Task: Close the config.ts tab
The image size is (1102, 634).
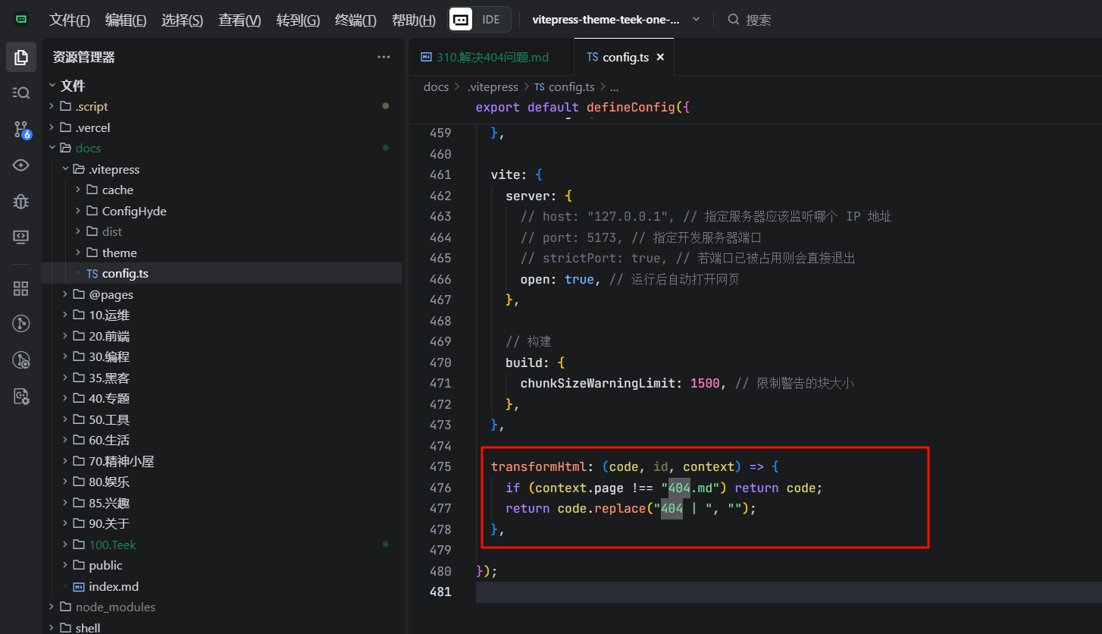Action: click(660, 57)
